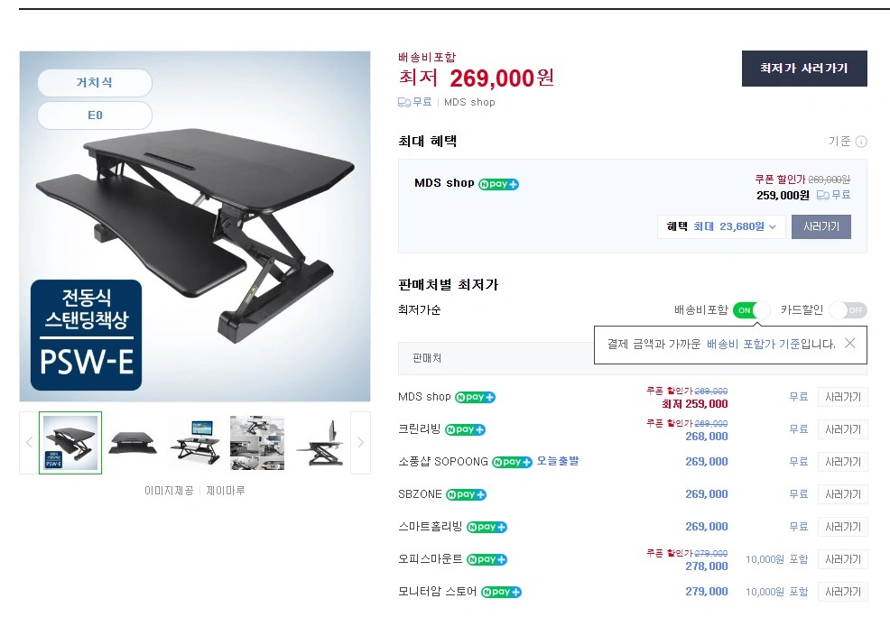Click 사러가기 for 오피스마운트
The height and width of the screenshot is (617, 890).
click(842, 559)
